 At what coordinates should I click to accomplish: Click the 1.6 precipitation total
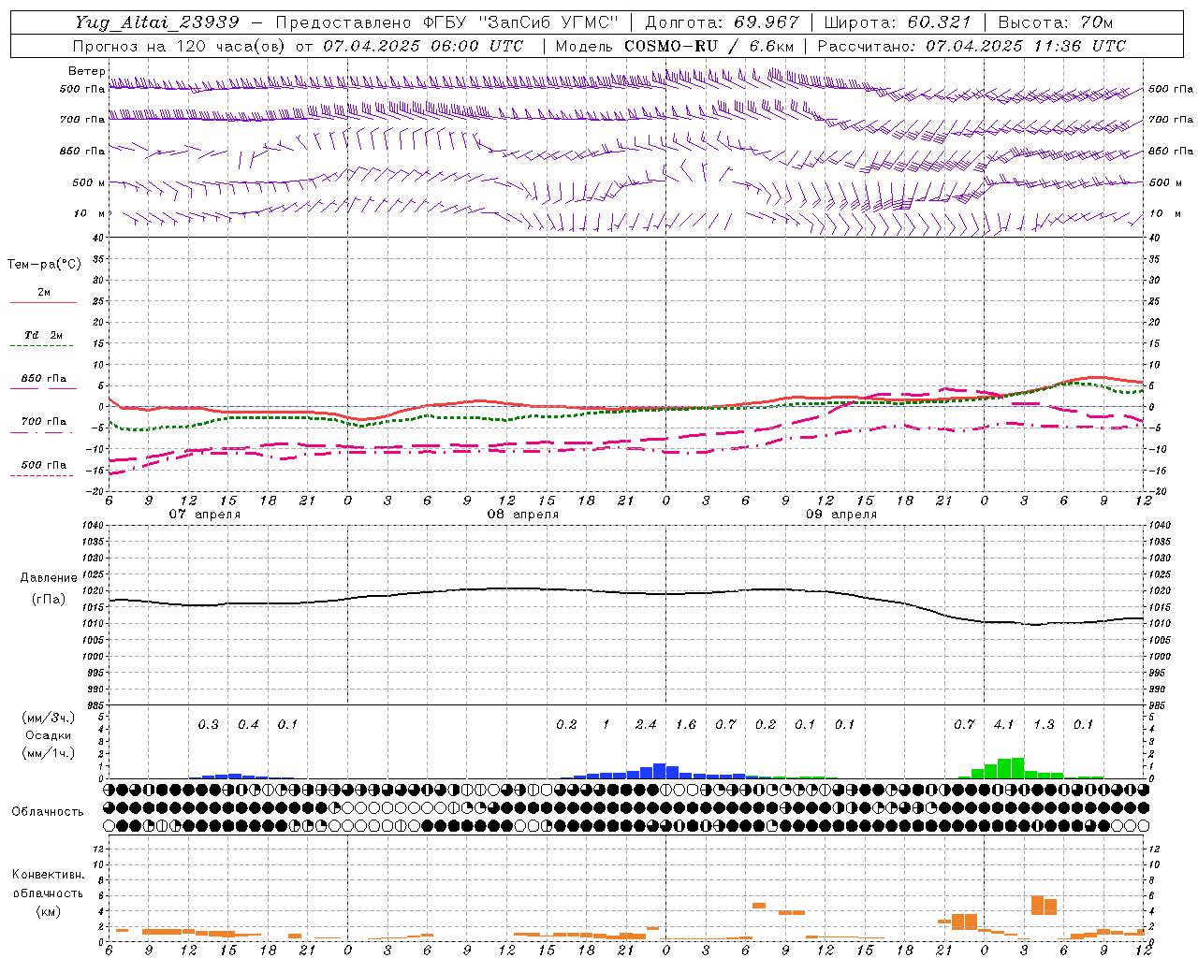tap(686, 724)
